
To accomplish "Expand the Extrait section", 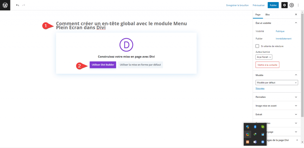I will pos(296,114).
